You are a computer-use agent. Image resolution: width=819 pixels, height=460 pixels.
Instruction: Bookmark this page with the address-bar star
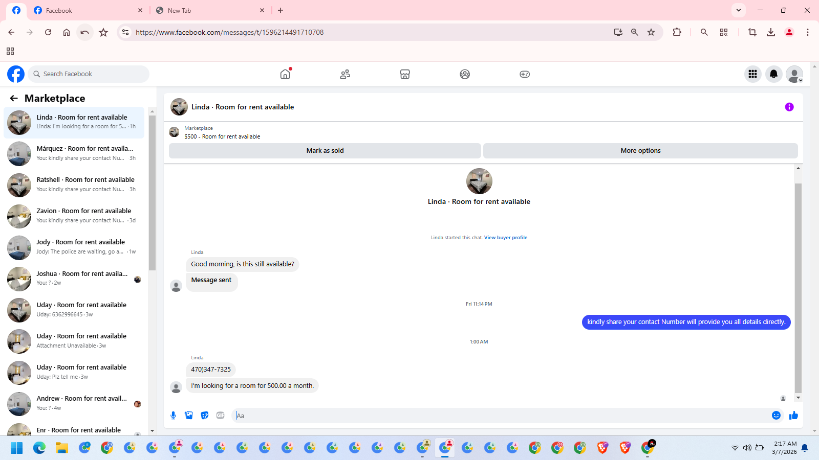[x=651, y=32]
